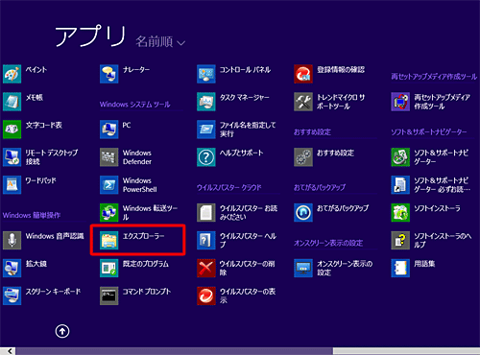Open ウイルスバスター ヘルプ icon
The width and height of the screenshot is (480, 355).
(206, 240)
